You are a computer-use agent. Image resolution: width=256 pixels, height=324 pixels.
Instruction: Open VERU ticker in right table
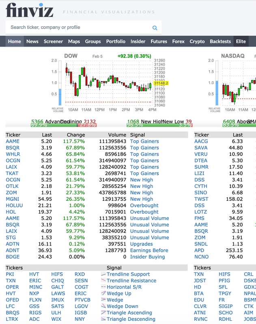pos(201,154)
